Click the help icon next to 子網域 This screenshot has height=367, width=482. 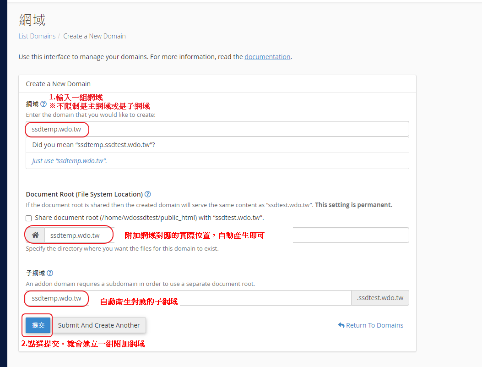point(50,273)
